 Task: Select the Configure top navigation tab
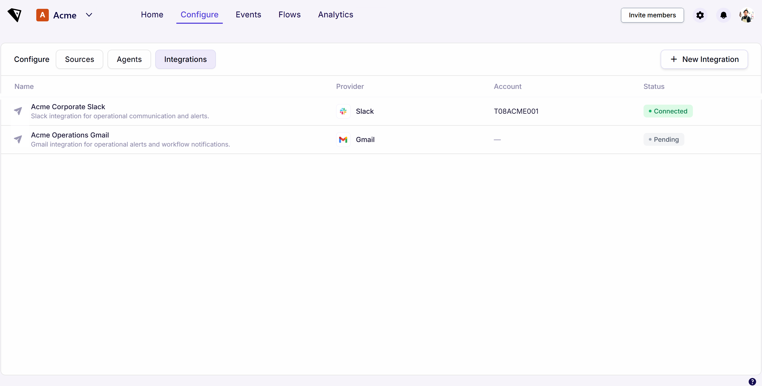pyautogui.click(x=199, y=14)
